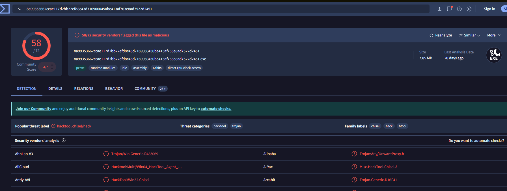This screenshot has height=191, width=507.
Task: Toggle the light/dark theme sun icon
Action: (x=469, y=9)
